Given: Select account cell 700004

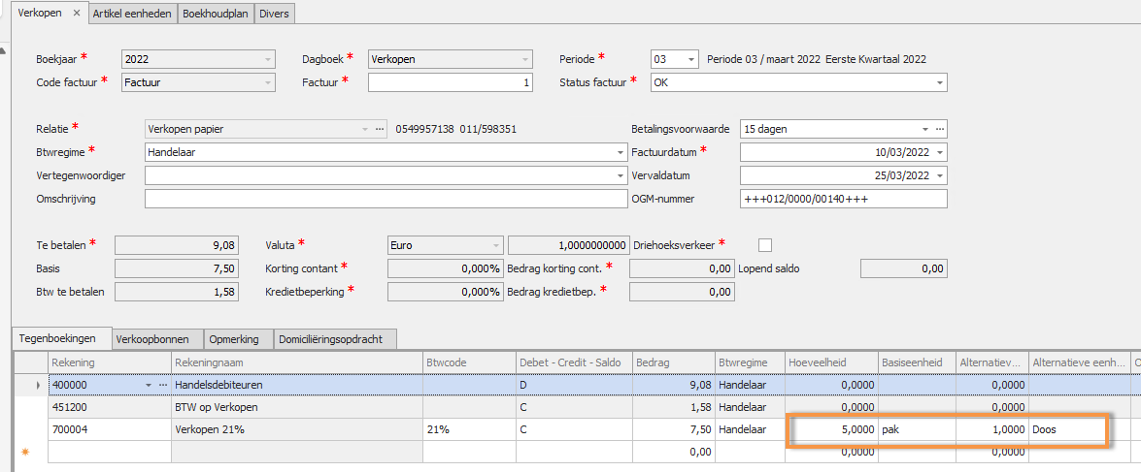Looking at the screenshot, I should click(109, 429).
